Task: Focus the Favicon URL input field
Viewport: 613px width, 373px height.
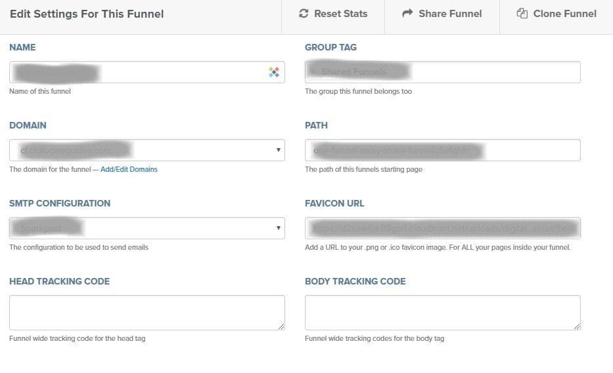Action: [442, 228]
